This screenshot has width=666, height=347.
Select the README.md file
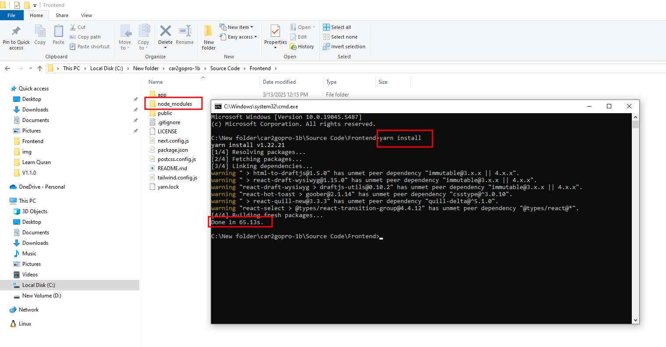pos(168,168)
